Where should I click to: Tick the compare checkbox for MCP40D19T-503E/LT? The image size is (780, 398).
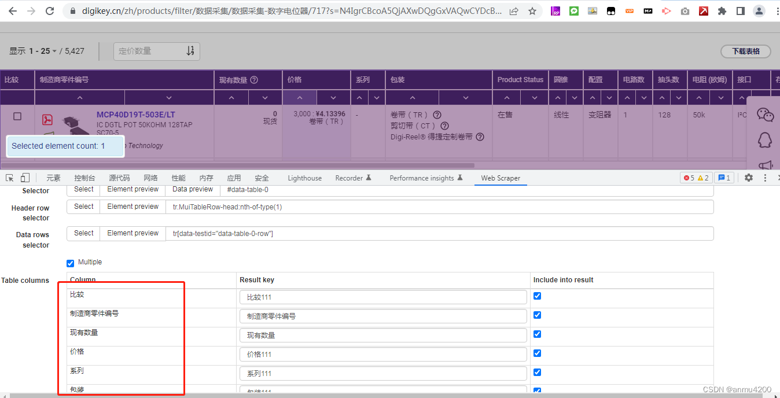(17, 116)
